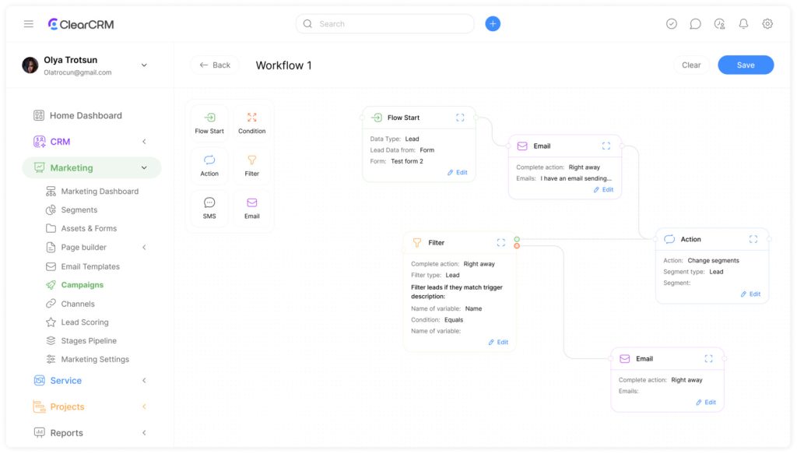Expand the Filter node fullscreen icon
This screenshot has width=797, height=454.
pyautogui.click(x=501, y=243)
